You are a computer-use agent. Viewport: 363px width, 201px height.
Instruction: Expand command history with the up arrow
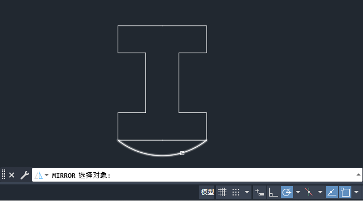[359, 174]
